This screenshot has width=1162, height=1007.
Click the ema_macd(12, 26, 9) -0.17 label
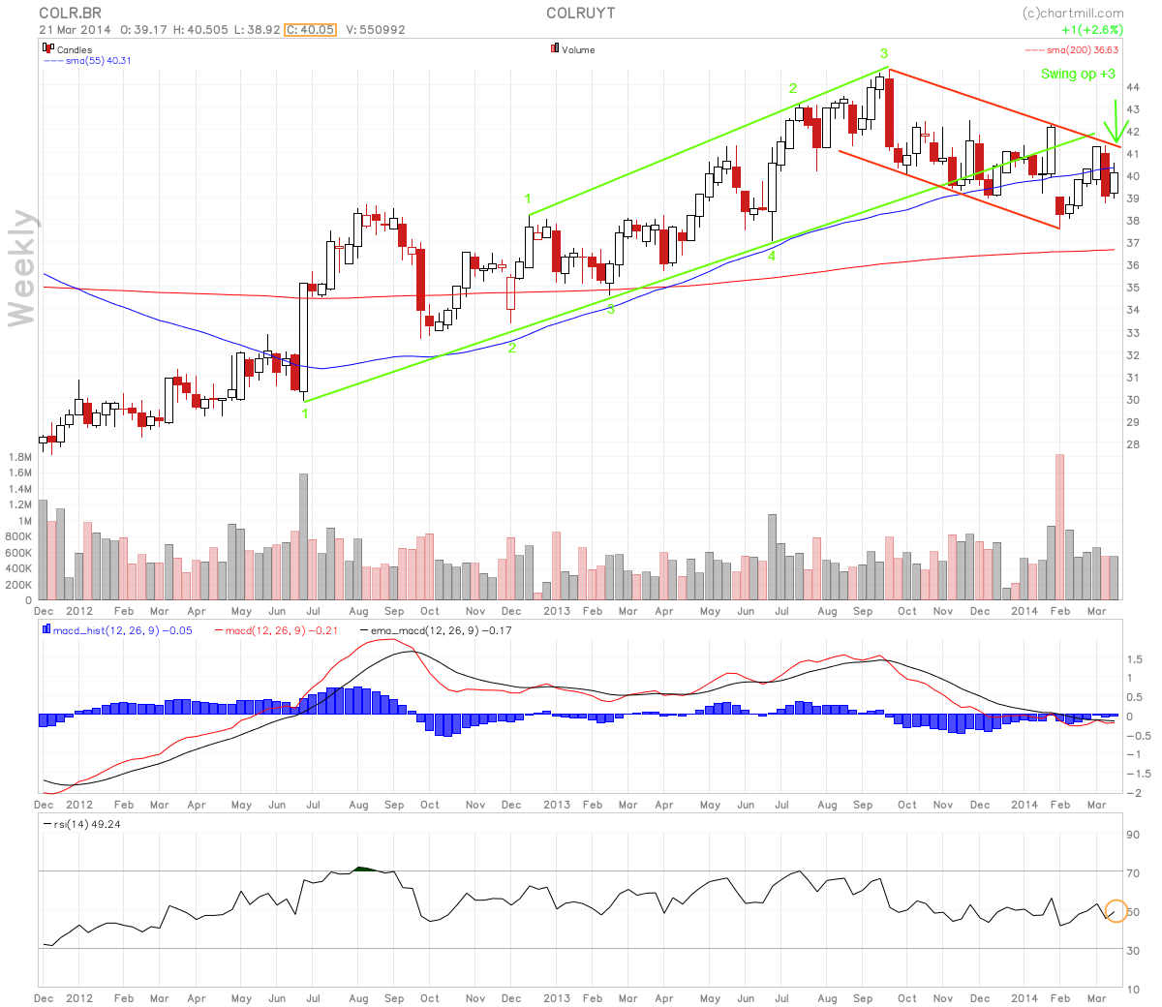point(442,630)
